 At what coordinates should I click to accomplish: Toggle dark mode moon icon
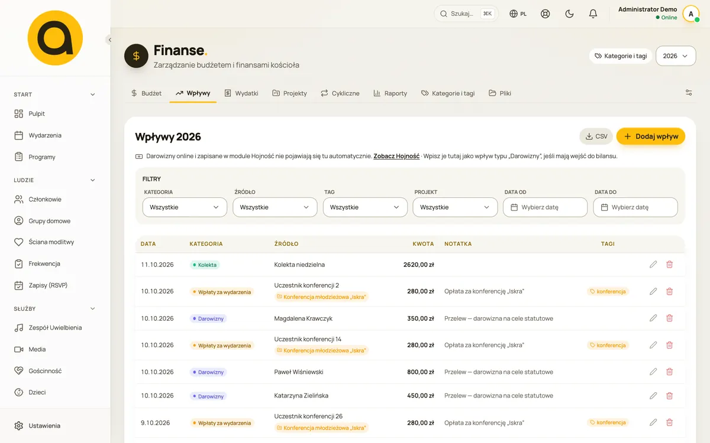coord(569,14)
